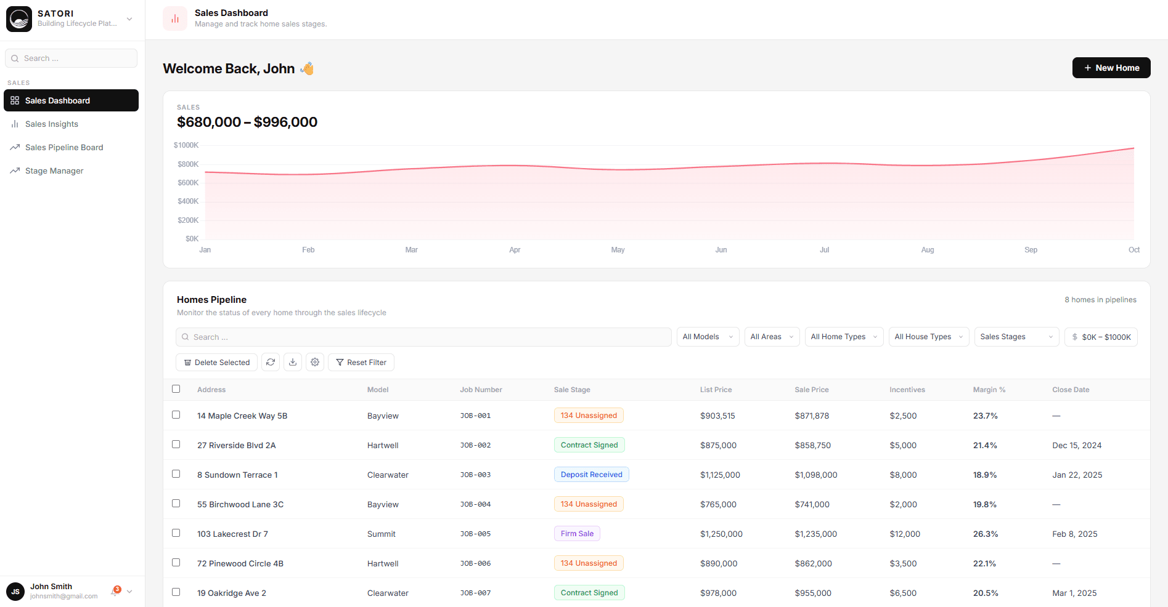
Task: Click the Stage Manager trend icon
Action: 15,171
